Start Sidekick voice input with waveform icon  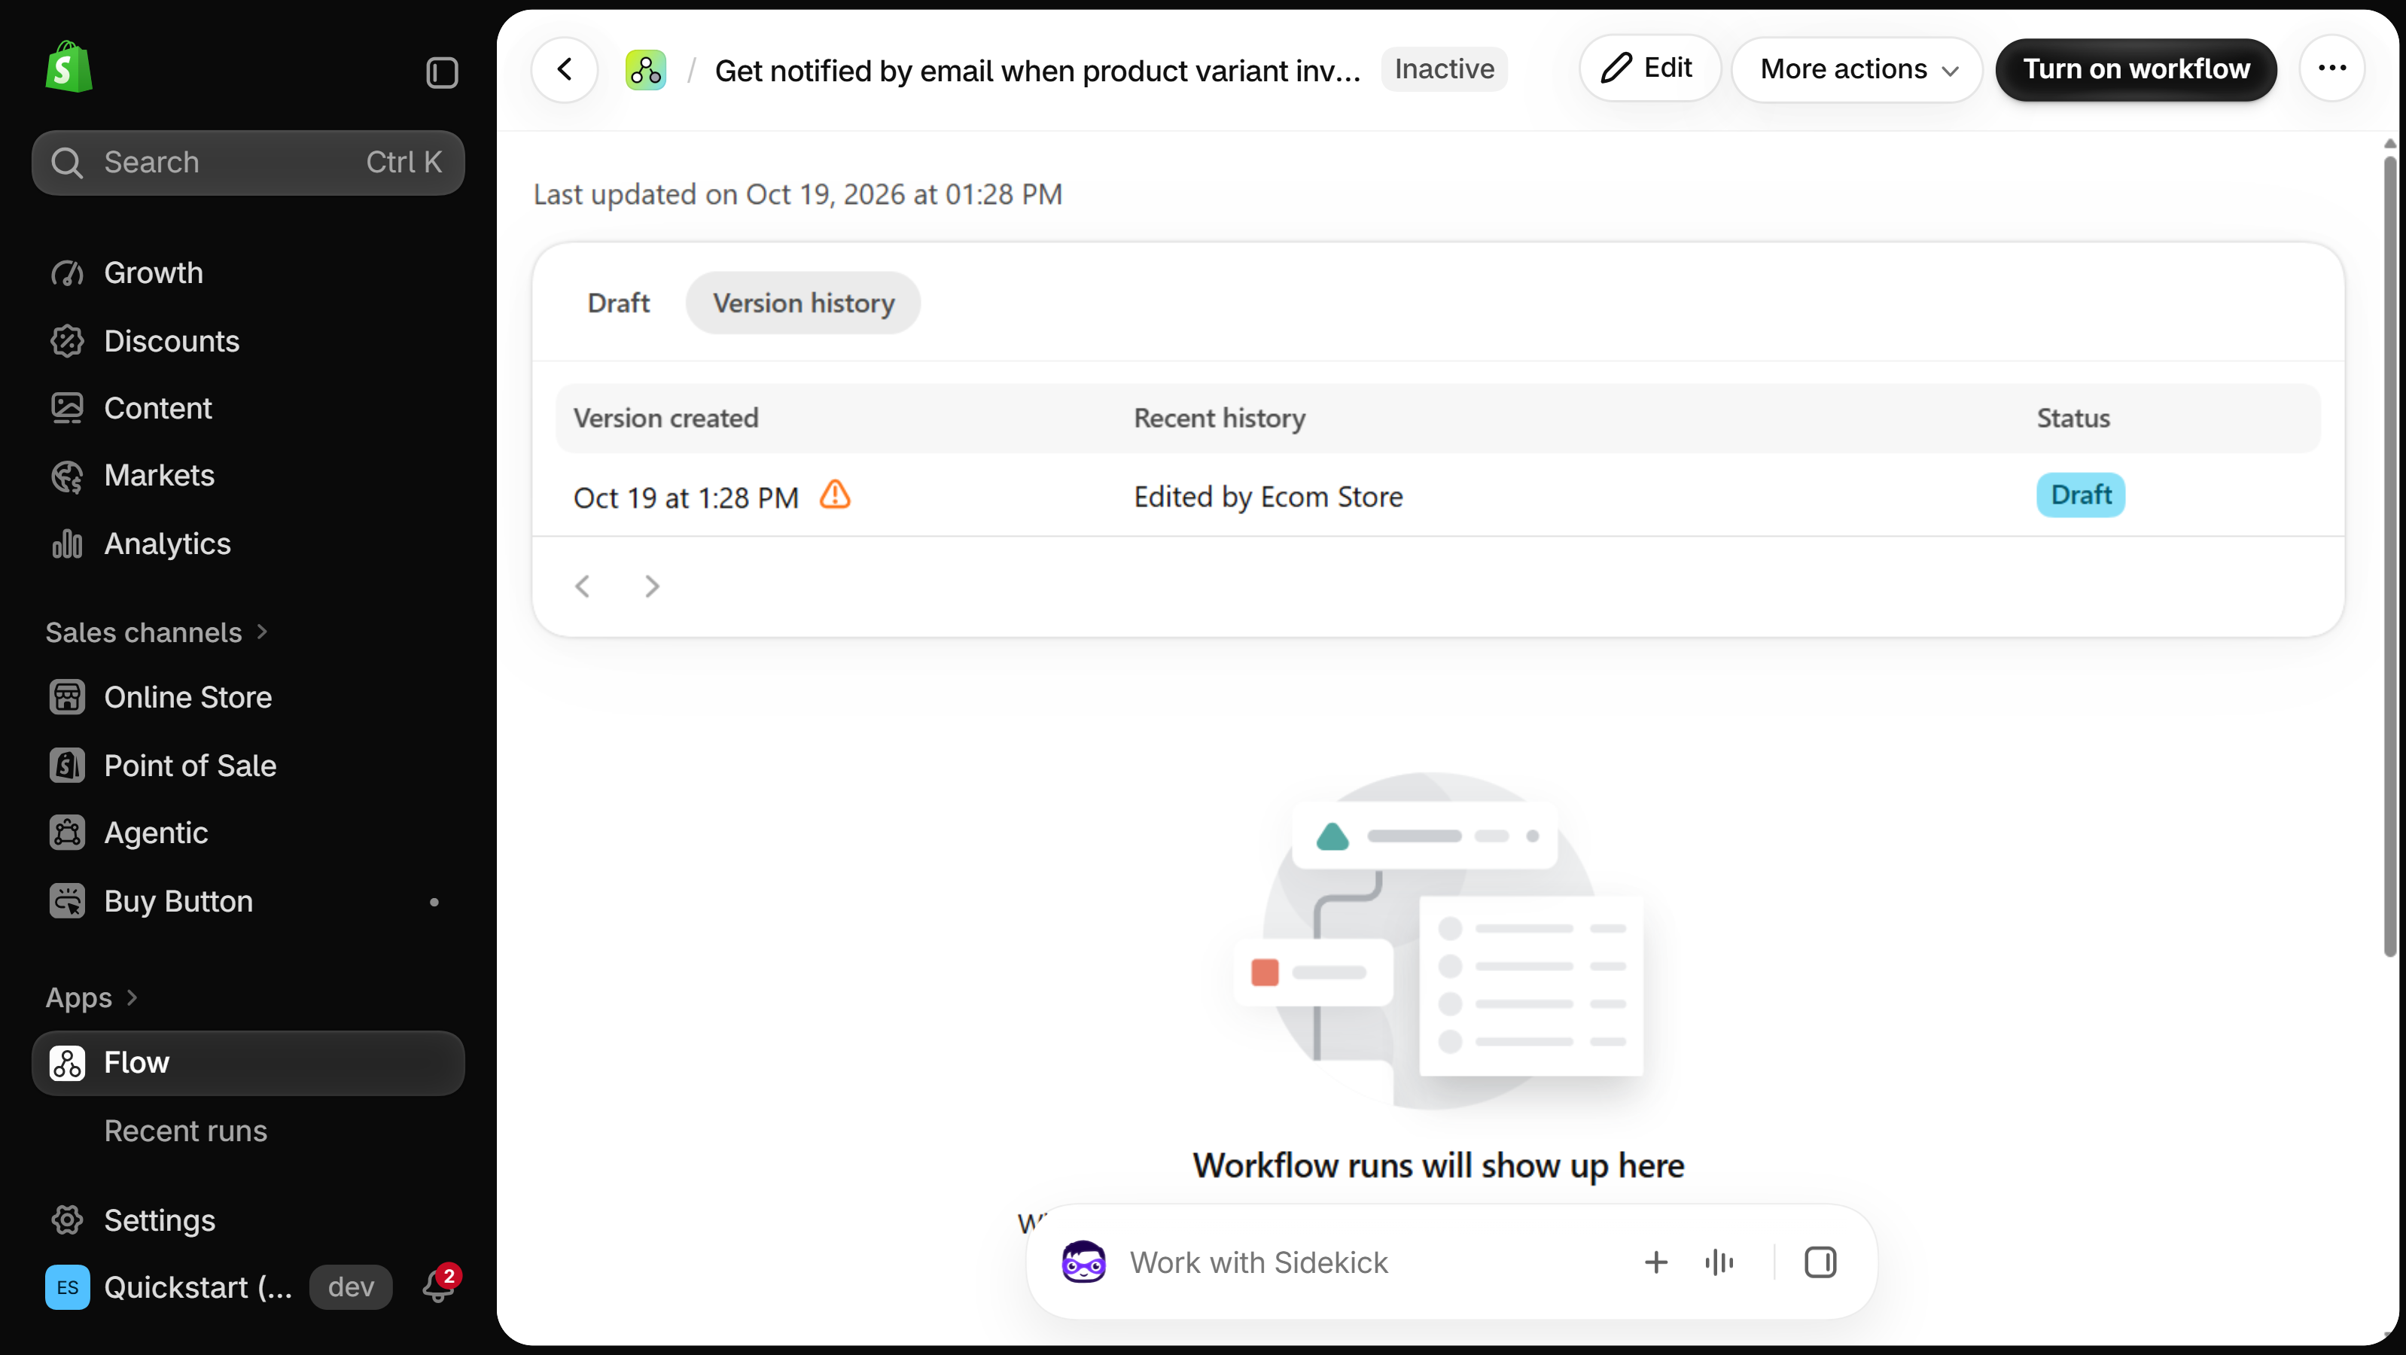click(1719, 1262)
